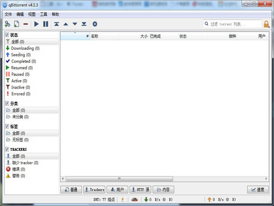The width and height of the screenshot is (274, 206).
Task: Select 全部 (0) under 分类
Action: click(x=32, y=110)
